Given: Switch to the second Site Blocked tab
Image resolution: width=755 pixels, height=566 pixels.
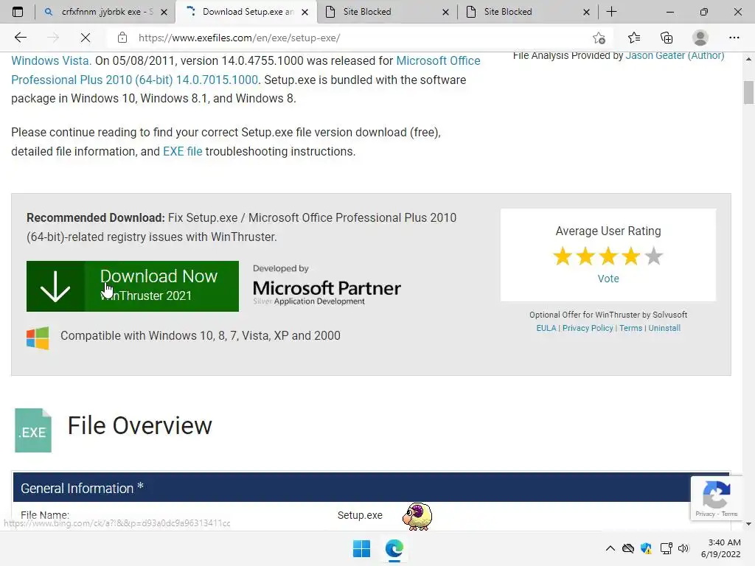Looking at the screenshot, I should 528,12.
